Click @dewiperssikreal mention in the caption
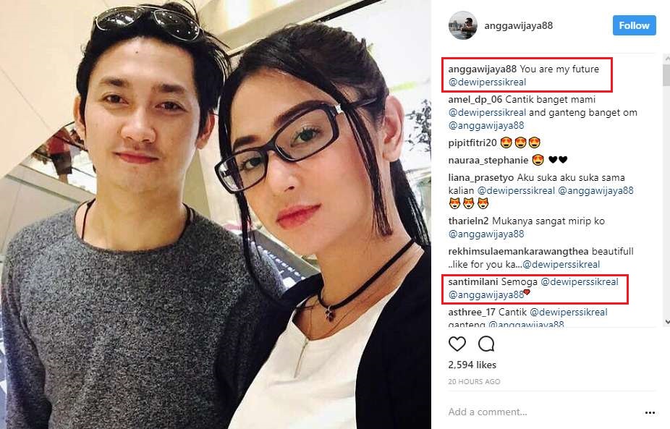 click(x=487, y=82)
